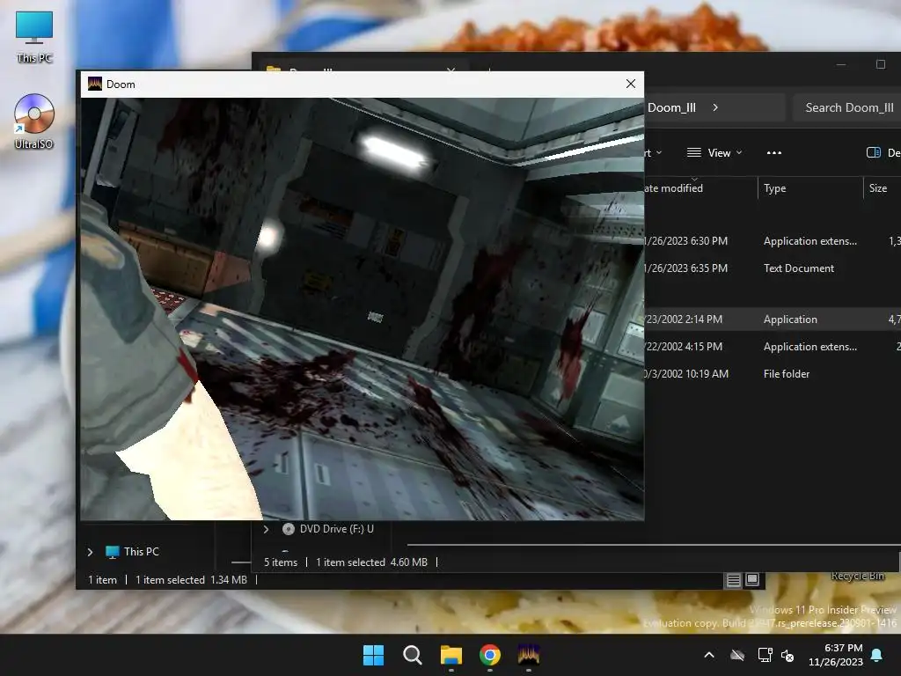This screenshot has height=676, width=901.
Task: Open File Explorer from the taskbar
Action: pos(451,655)
